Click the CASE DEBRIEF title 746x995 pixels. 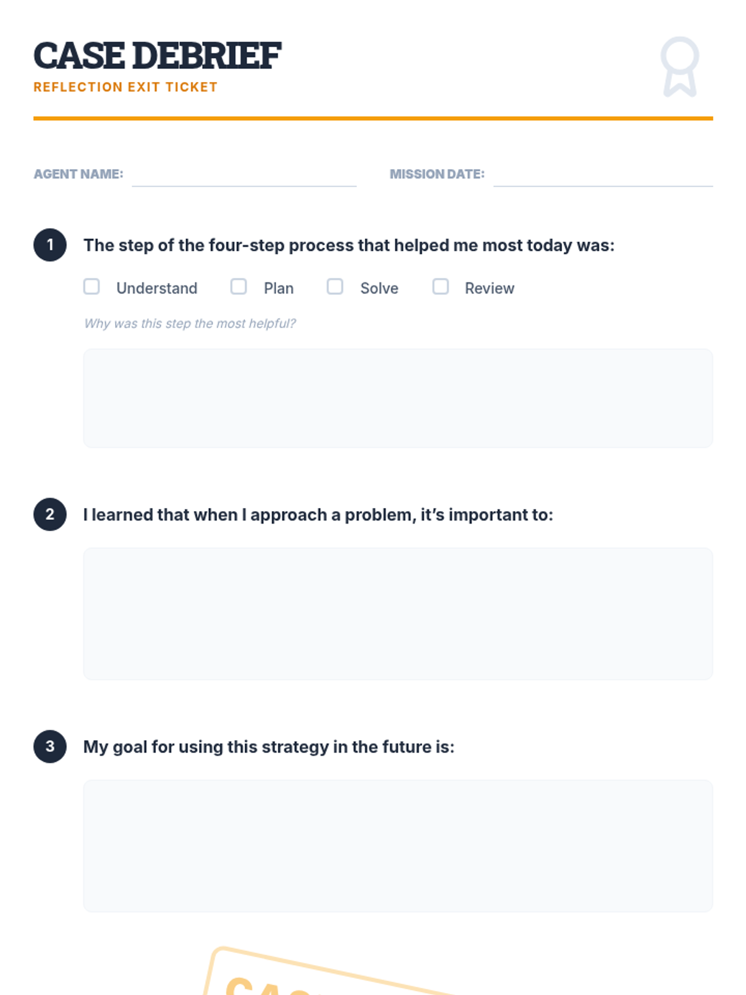pos(157,56)
